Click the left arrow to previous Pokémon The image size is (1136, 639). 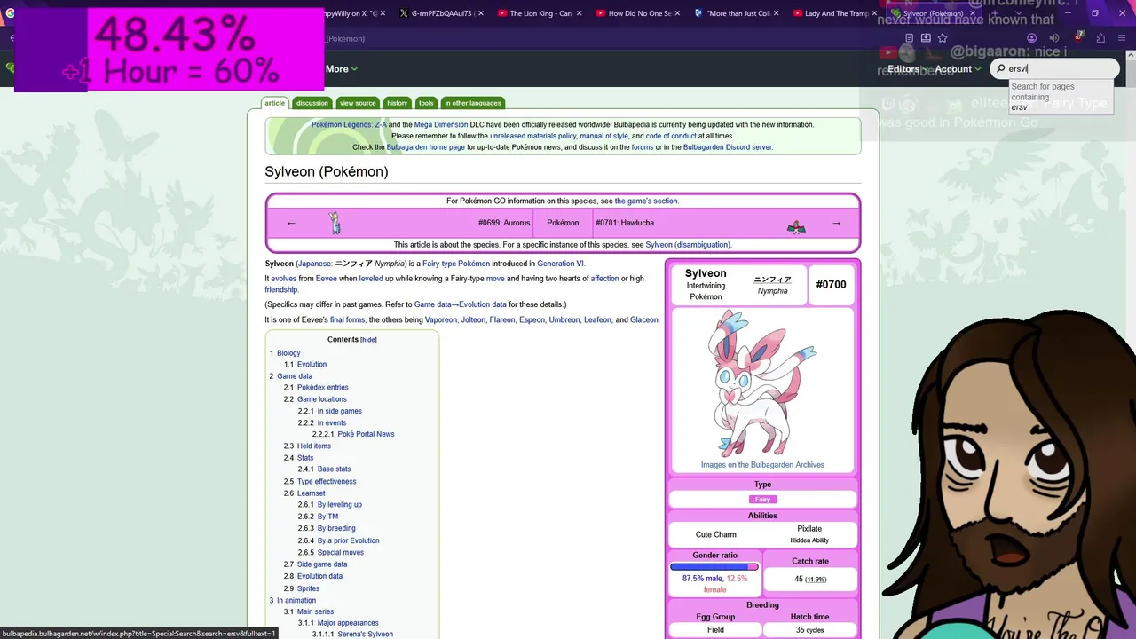(x=291, y=223)
